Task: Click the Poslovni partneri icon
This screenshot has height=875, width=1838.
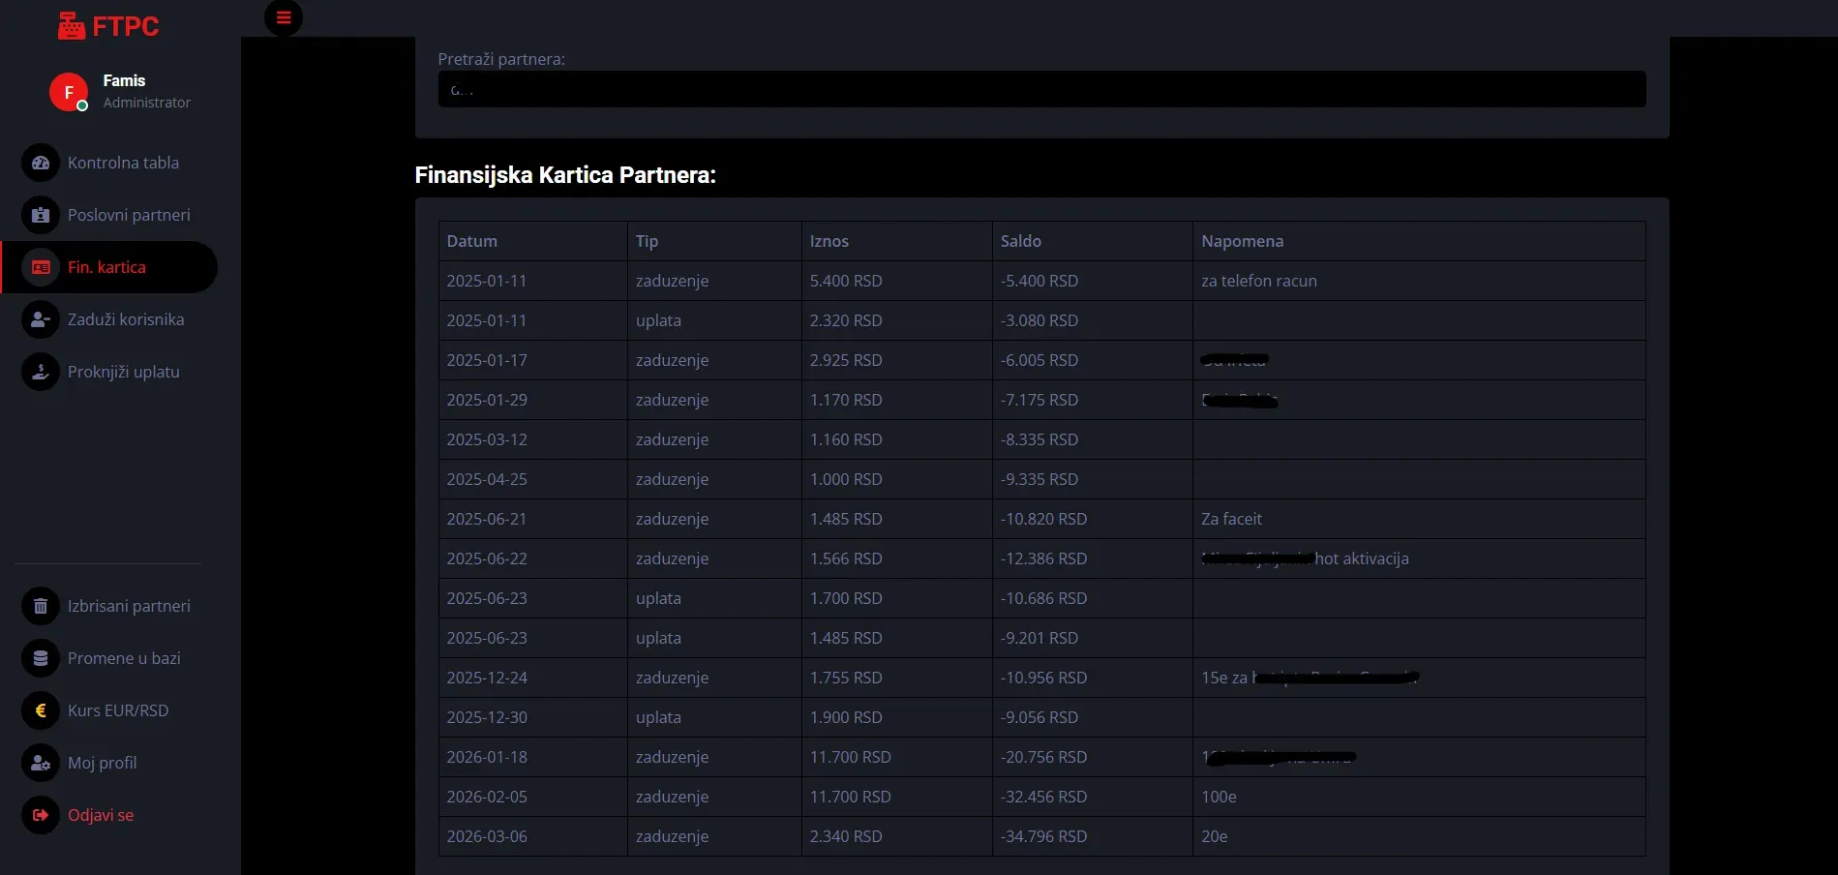Action: coord(41,215)
